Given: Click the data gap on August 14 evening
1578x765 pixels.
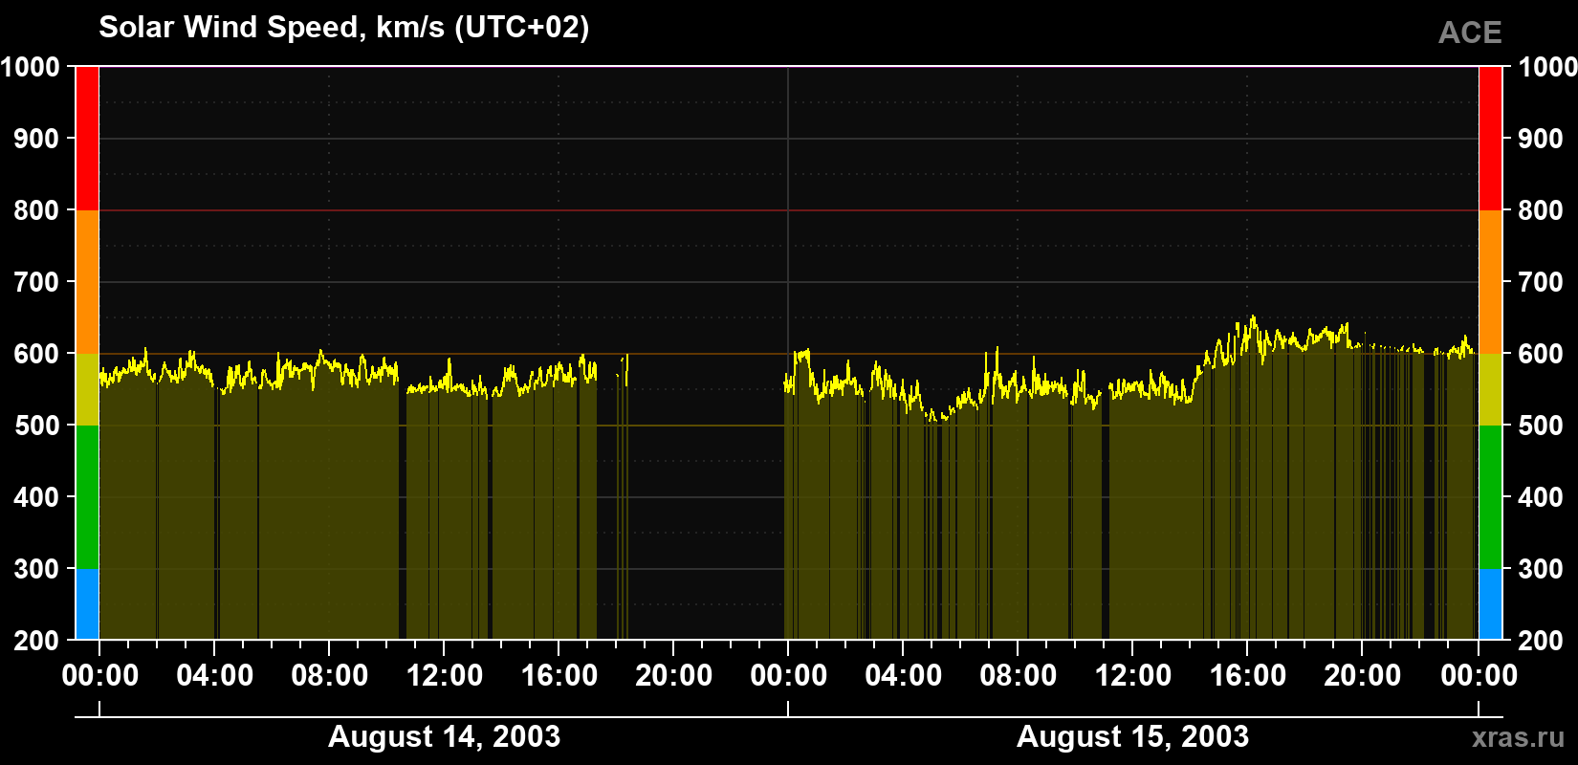Looking at the screenshot, I should [707, 497].
